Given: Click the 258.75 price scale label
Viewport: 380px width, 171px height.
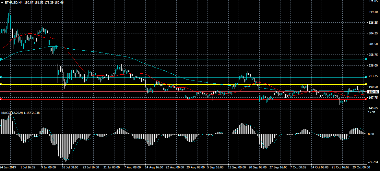Looking at the screenshot, I should [x=373, y=55].
